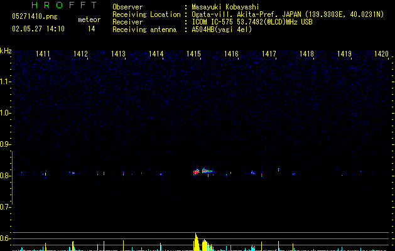The height and width of the screenshot is (251, 395).
Task: Click the Receiving Location label
Action: click(x=146, y=14)
